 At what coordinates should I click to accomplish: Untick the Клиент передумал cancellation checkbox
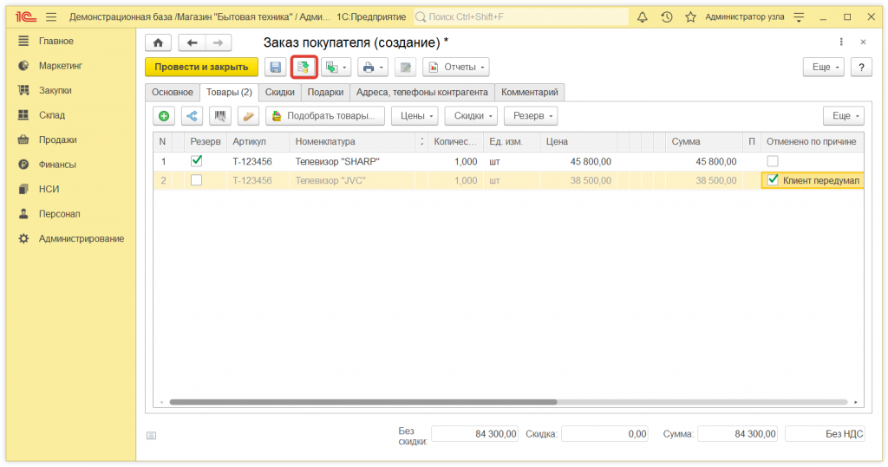[773, 180]
